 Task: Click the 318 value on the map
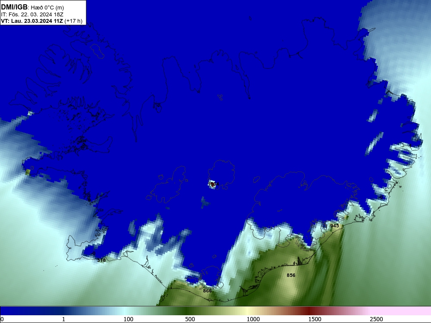[101, 260]
